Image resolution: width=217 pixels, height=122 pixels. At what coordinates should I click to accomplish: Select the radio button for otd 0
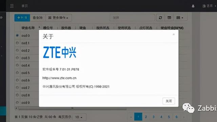pos(17,35)
